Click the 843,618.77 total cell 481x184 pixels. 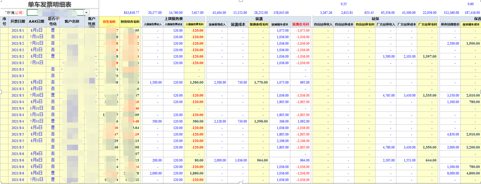(131, 13)
